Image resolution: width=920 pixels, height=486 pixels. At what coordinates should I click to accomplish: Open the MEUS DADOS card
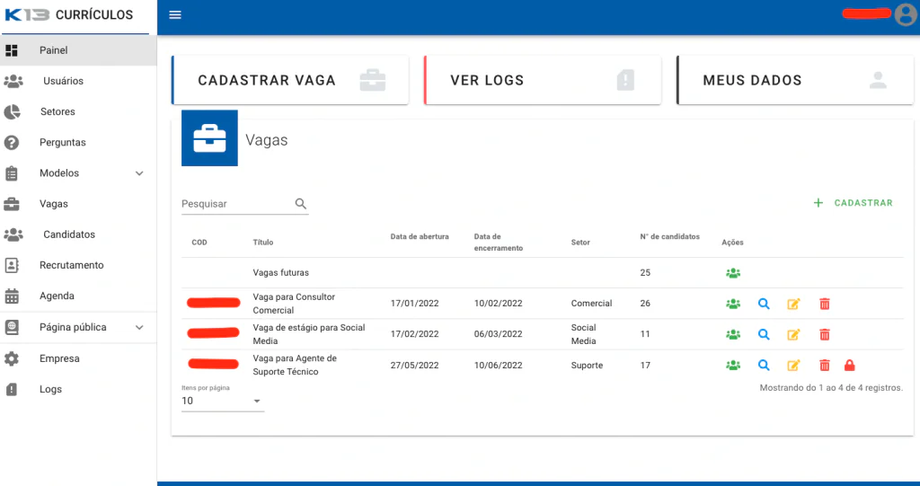[x=795, y=81]
